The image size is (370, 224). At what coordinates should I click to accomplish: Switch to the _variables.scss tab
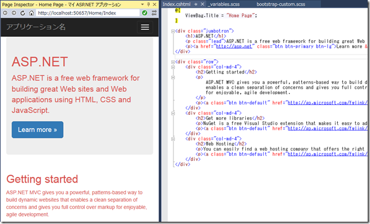tap(223, 4)
